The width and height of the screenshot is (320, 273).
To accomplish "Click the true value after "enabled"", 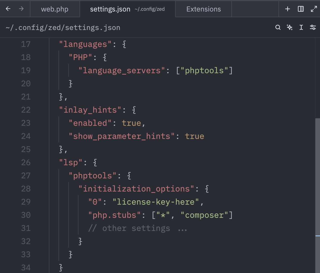I will coord(131,123).
